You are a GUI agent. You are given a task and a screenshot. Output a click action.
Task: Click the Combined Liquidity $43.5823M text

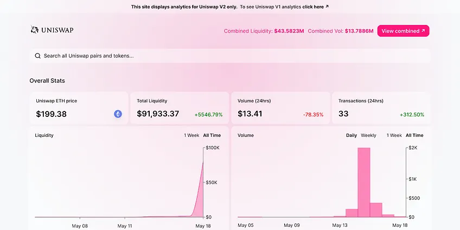pyautogui.click(x=264, y=31)
